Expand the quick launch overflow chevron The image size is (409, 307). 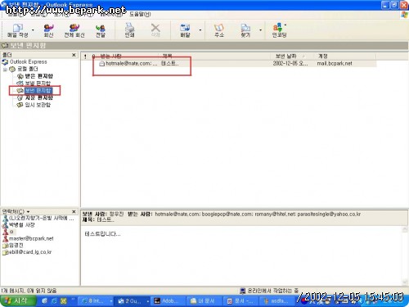73,300
